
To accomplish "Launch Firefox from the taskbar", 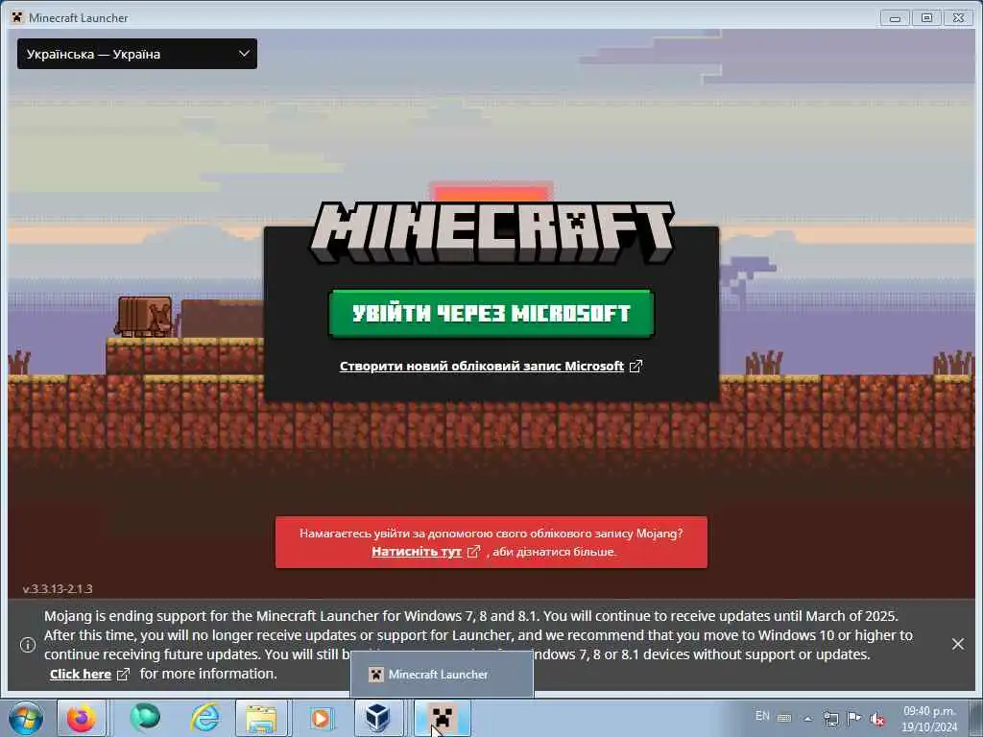I will click(x=82, y=718).
